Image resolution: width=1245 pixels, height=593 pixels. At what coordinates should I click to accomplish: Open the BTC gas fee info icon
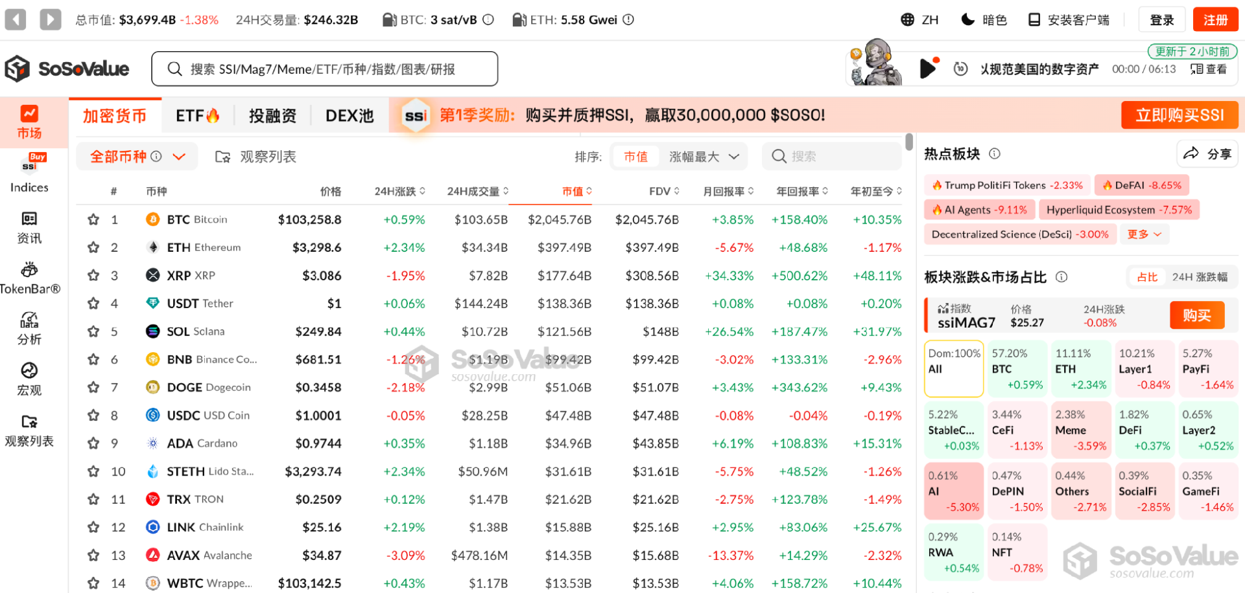pyautogui.click(x=488, y=19)
